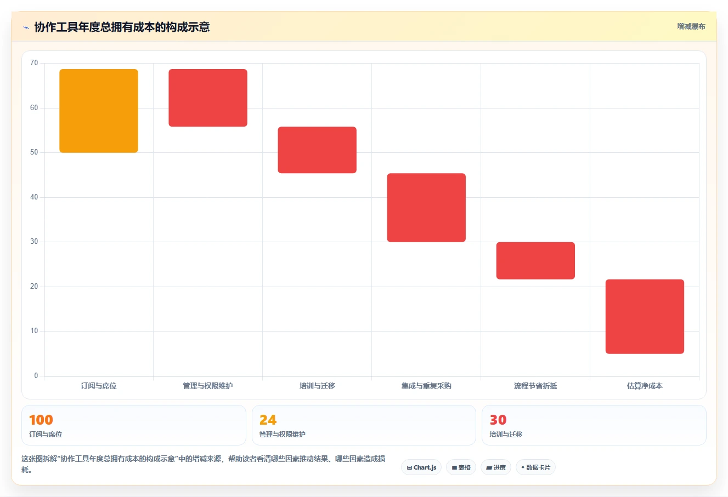The width and height of the screenshot is (728, 497).
Task: Click the y-axis value 10
Action: point(34,331)
